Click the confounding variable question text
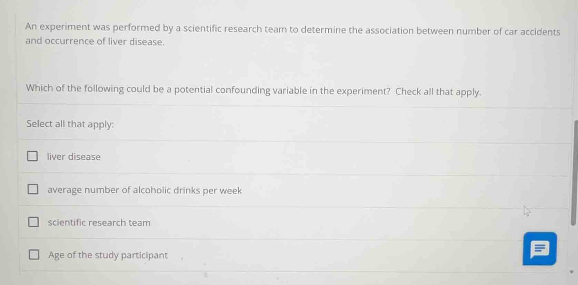578x285 pixels. 253,90
